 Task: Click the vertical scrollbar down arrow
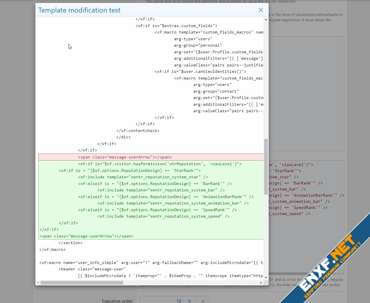pos(266,278)
